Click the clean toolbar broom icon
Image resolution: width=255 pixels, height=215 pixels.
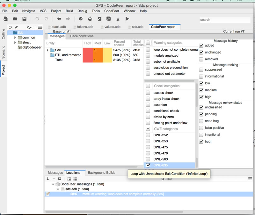118,19
